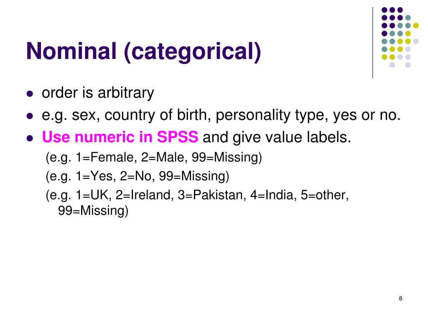
Task: Click the trailing '99=Missing)' continuation line
Action: click(93, 211)
